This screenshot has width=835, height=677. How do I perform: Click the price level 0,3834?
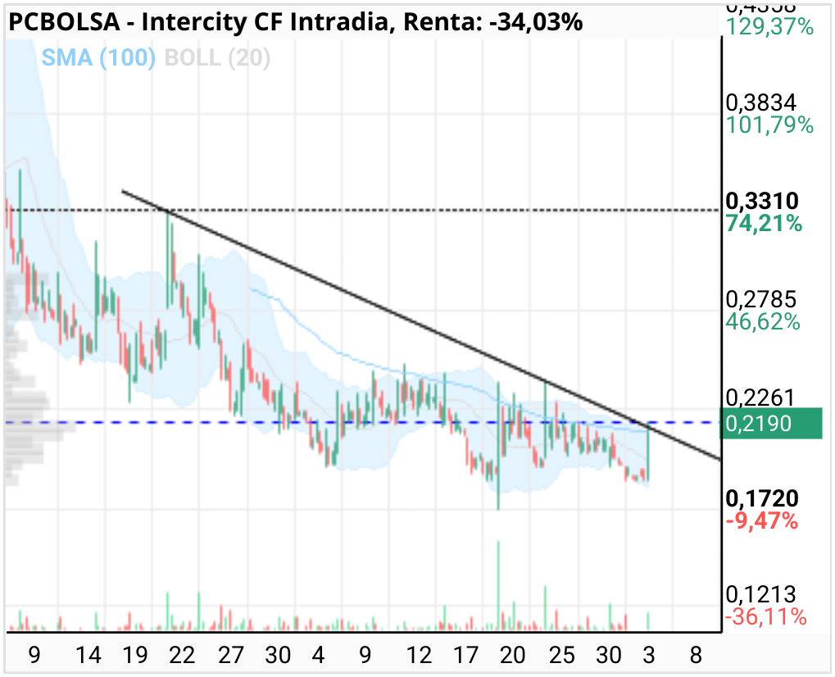pos(761,102)
